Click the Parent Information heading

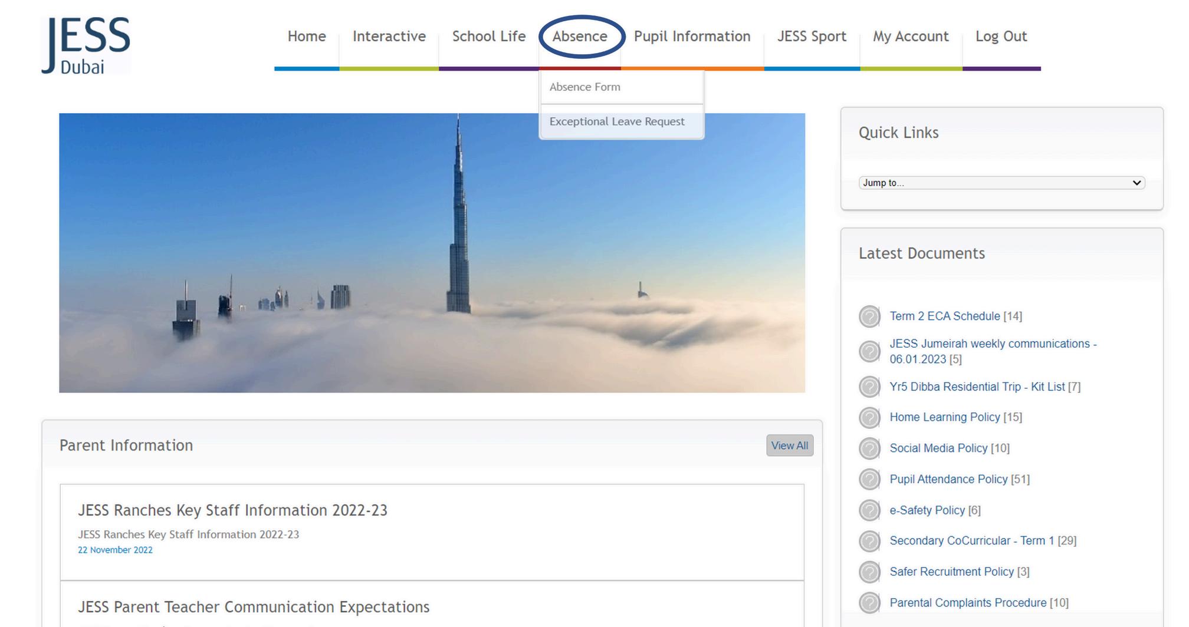pyautogui.click(x=126, y=445)
